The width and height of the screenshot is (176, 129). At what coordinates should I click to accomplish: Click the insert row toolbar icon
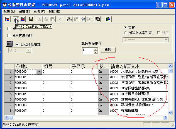[70, 19]
